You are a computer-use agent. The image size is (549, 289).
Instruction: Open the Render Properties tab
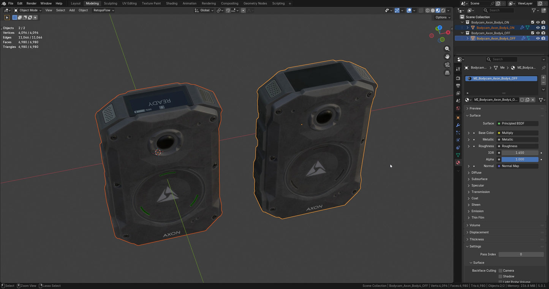tap(458, 78)
